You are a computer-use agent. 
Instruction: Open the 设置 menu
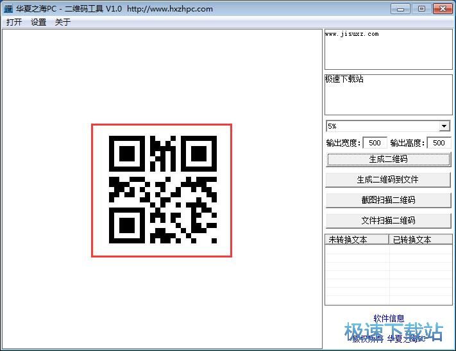pos(38,22)
